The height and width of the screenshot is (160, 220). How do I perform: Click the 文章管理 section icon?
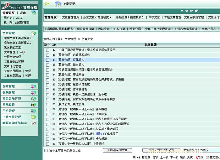34,33
